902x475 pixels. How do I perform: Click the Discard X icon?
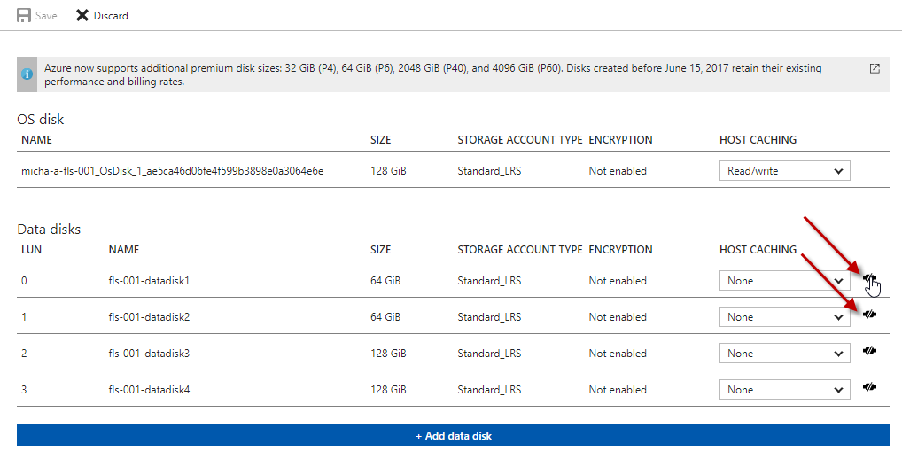[82, 16]
